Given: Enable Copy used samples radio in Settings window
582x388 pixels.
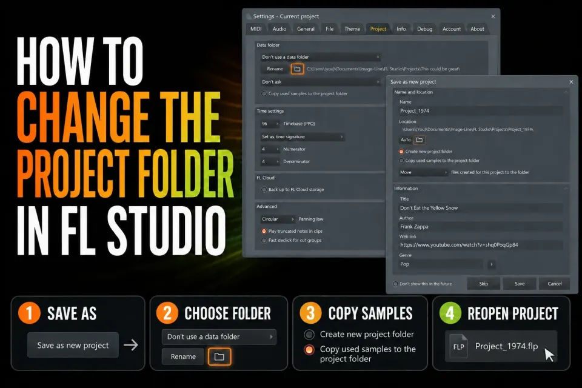Looking at the screenshot, I should pyautogui.click(x=264, y=93).
